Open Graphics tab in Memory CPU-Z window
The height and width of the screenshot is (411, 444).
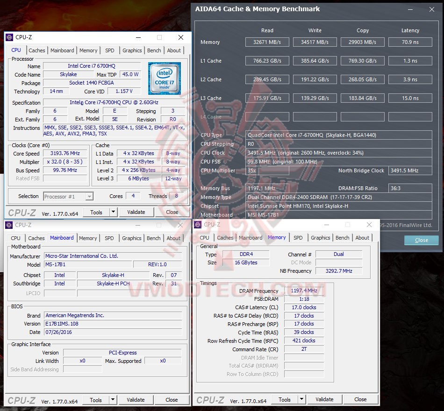(320, 238)
